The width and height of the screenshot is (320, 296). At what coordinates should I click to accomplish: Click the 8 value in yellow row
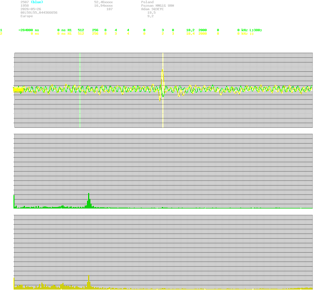(x=105, y=34)
